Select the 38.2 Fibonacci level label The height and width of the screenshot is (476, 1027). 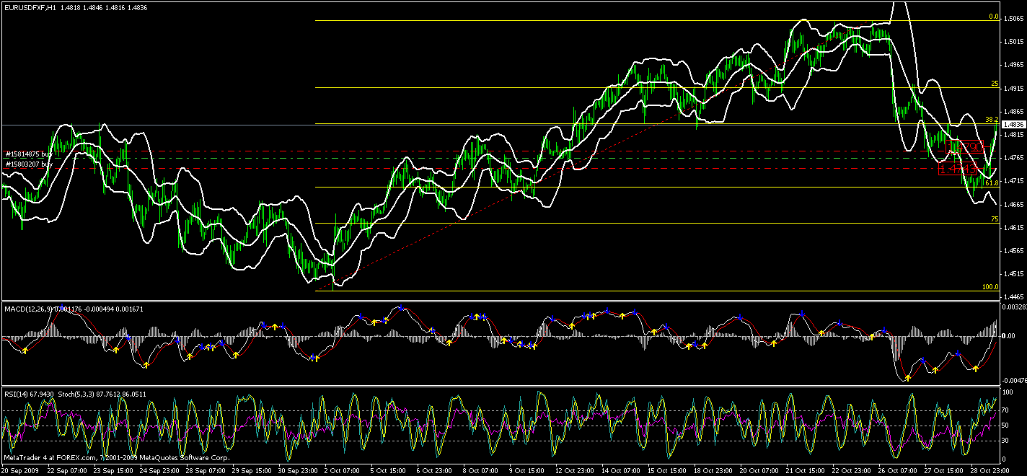pos(991,119)
